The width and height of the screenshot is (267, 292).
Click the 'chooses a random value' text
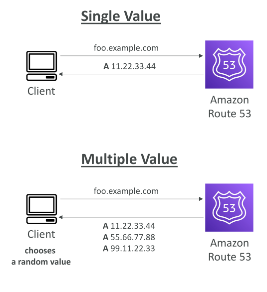coord(41,256)
